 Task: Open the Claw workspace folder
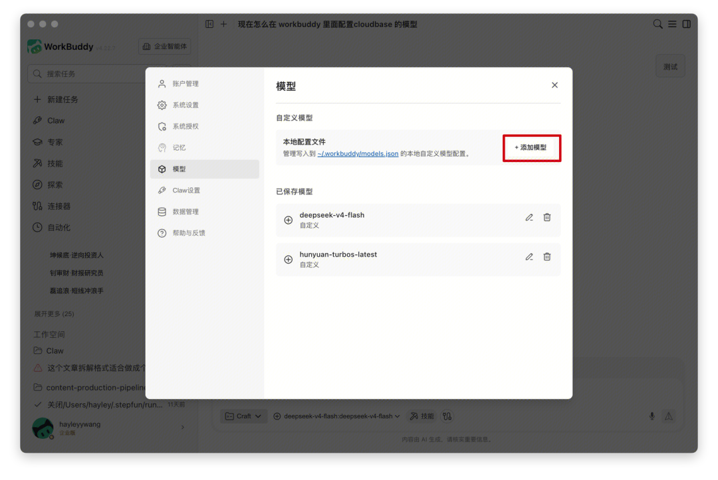49,351
